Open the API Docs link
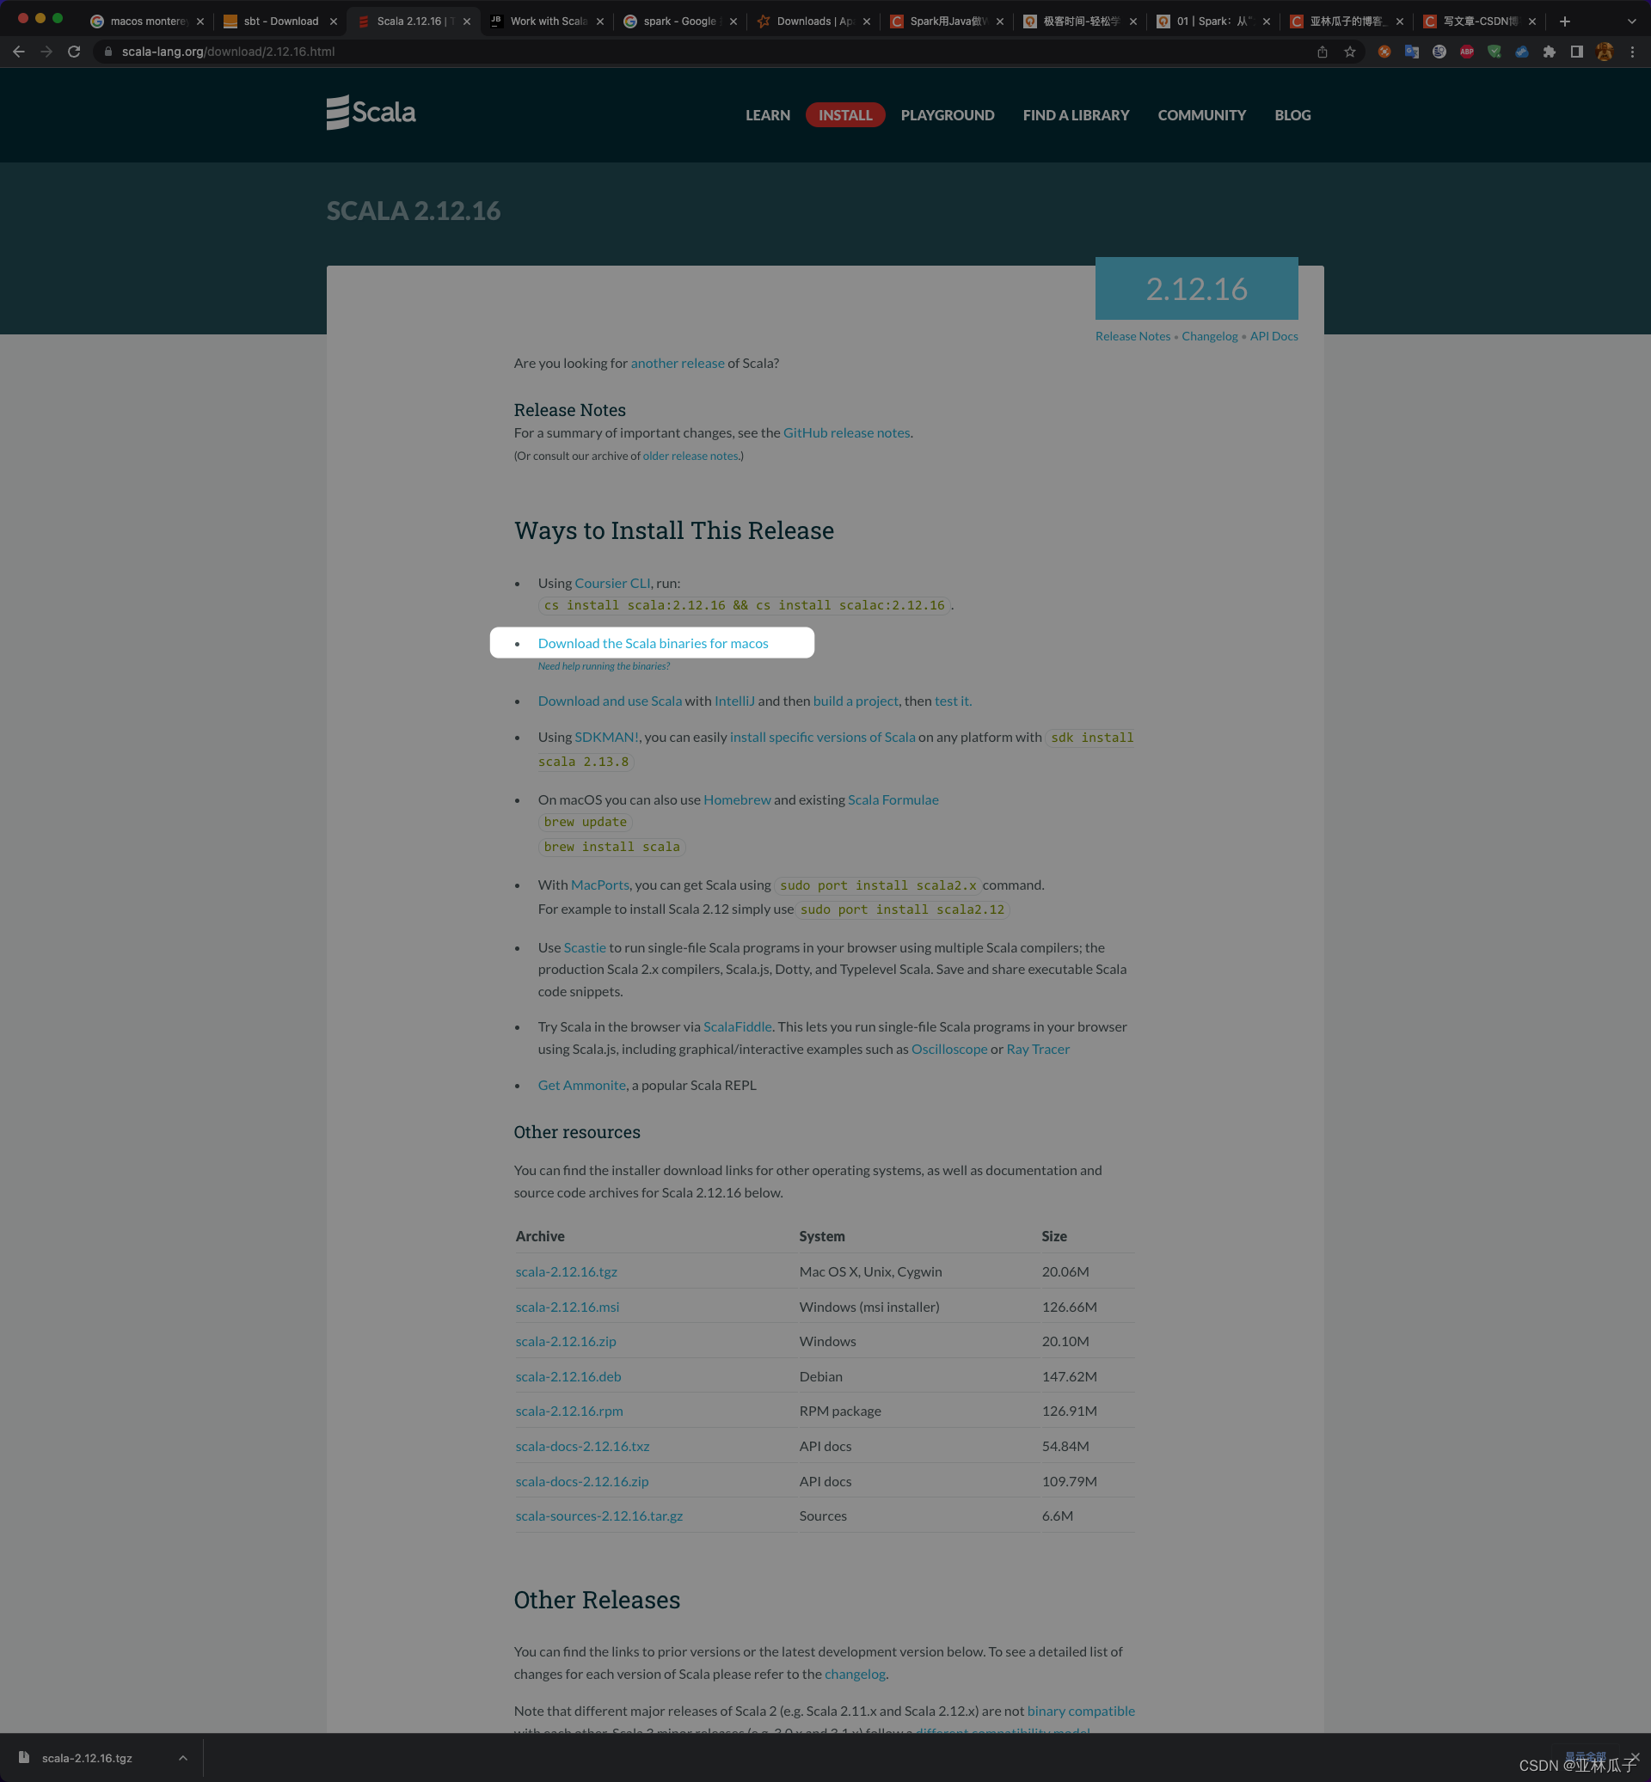Image resolution: width=1651 pixels, height=1782 pixels. [1274, 337]
